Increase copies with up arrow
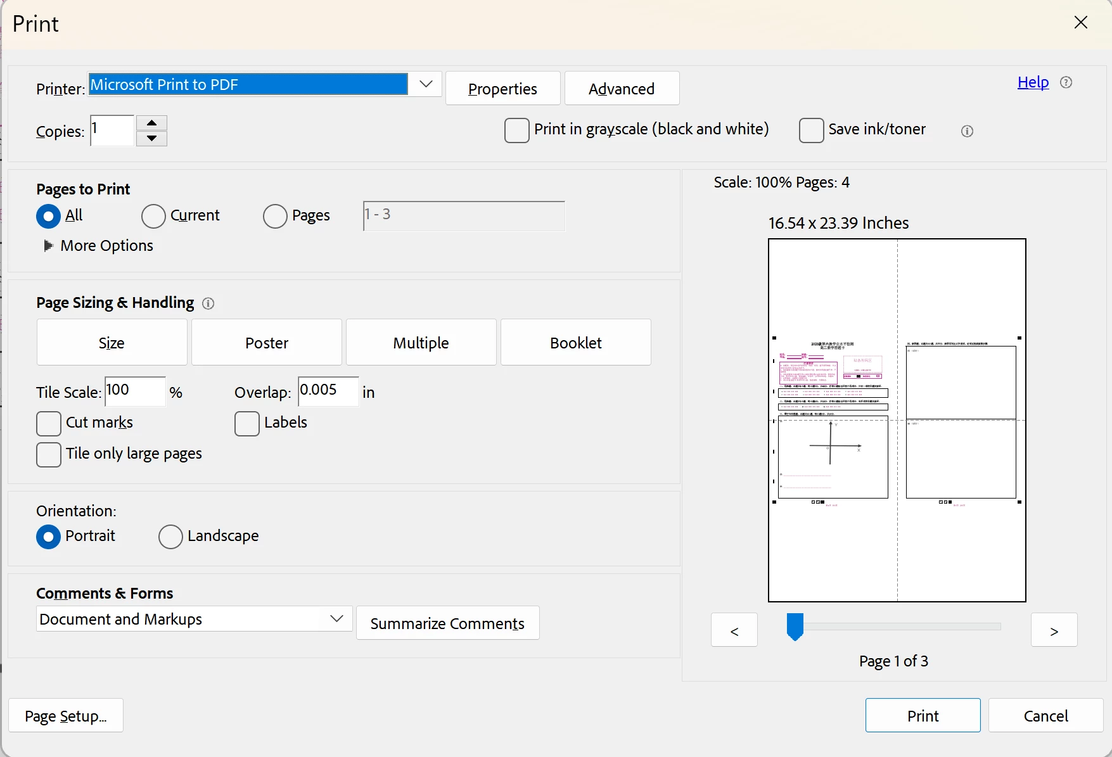Screen dimensions: 1112x757 tap(151, 123)
